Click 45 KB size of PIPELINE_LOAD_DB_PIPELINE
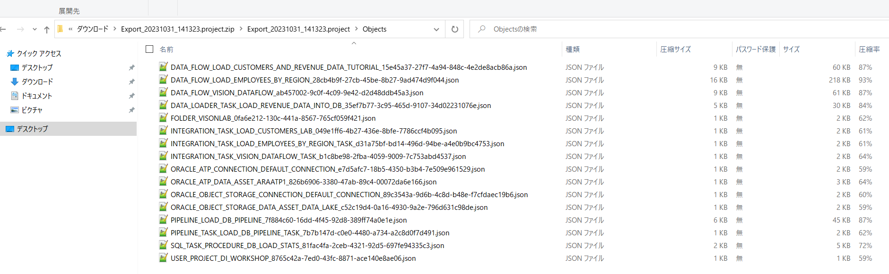Viewport: 889px width, 274px height. tap(841, 220)
